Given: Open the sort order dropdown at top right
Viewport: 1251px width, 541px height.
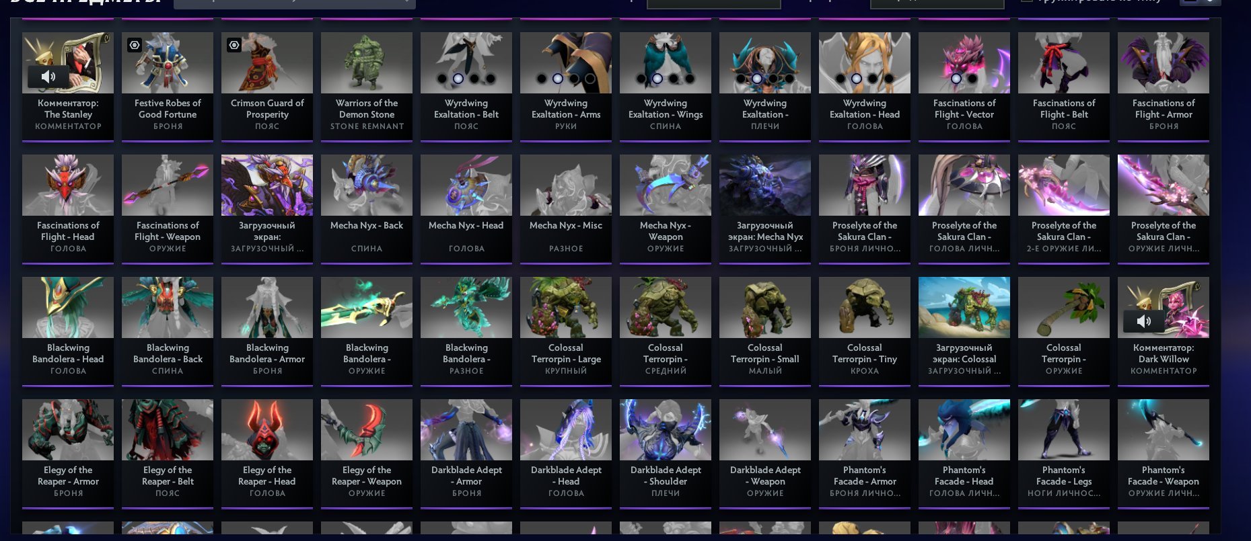Looking at the screenshot, I should click(x=937, y=3).
